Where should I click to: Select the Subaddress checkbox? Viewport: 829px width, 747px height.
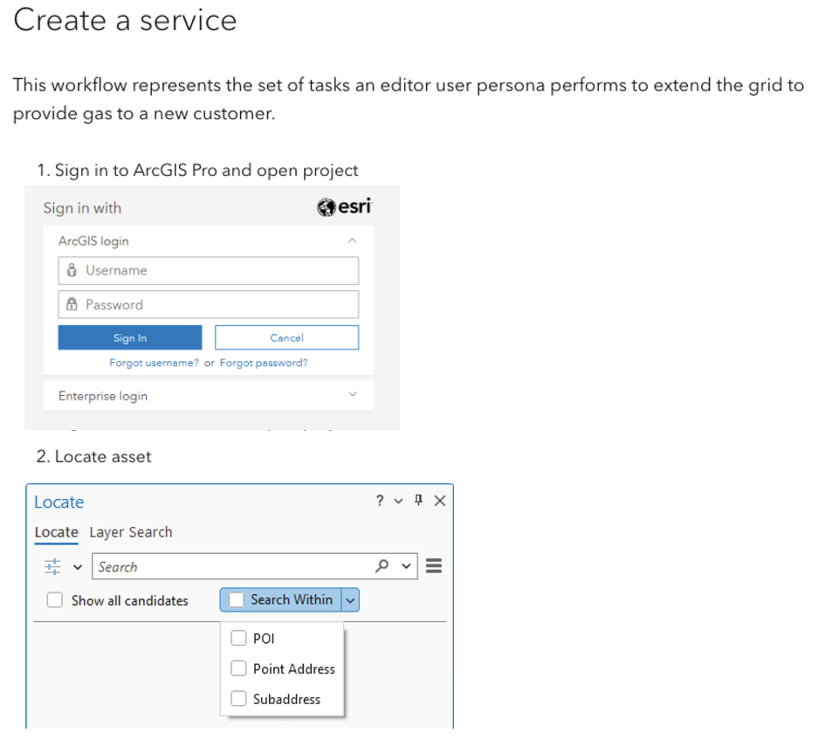click(x=239, y=698)
